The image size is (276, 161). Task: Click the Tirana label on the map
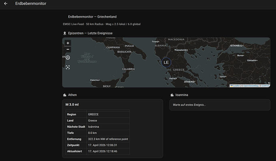(x=155, y=42)
